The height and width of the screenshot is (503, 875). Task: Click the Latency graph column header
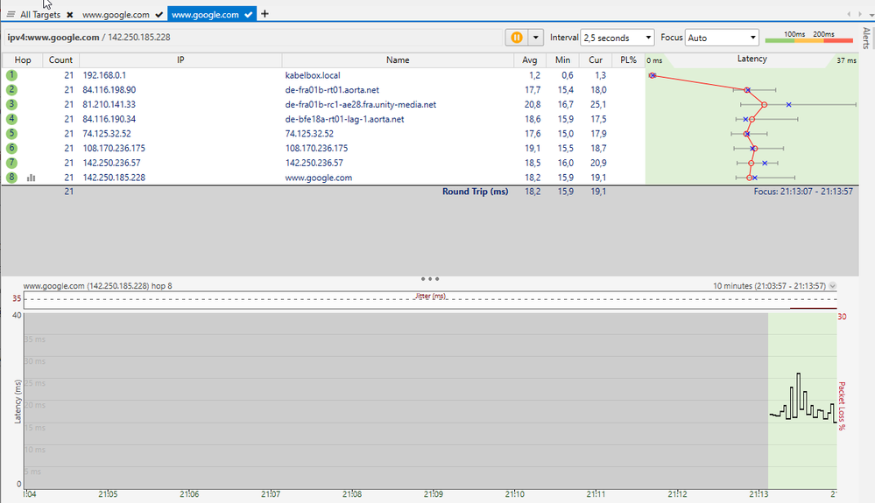pyautogui.click(x=752, y=59)
